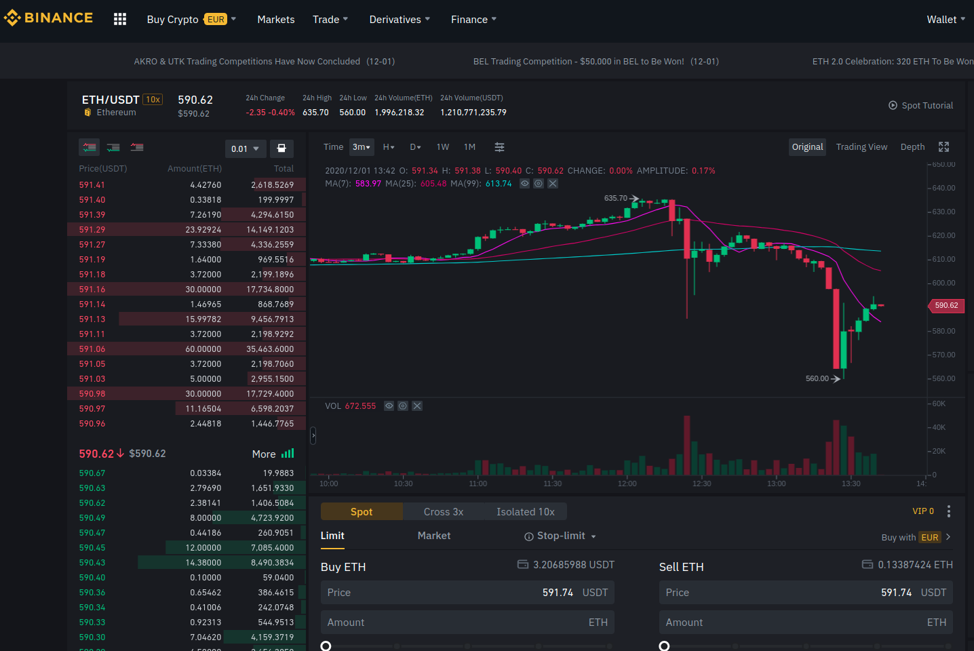Select Isolated 10x margin mode
Image resolution: width=974 pixels, height=651 pixels.
[x=526, y=512]
